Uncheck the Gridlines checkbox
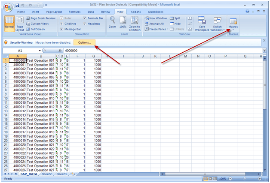 [x=61, y=24]
